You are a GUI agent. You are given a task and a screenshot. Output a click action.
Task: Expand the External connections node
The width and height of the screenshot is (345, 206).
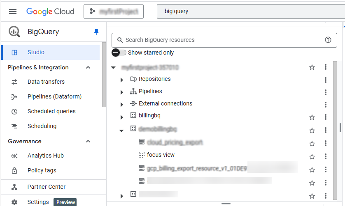coord(122,104)
